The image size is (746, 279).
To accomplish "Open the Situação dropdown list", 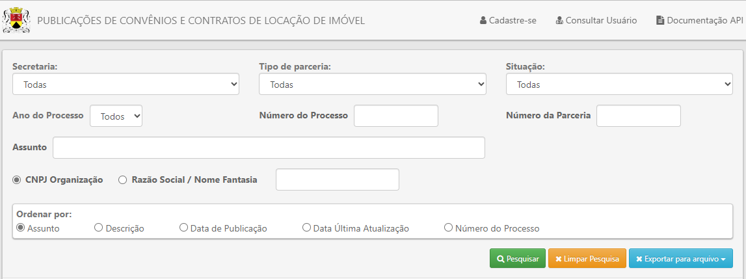I will pyautogui.click(x=619, y=85).
